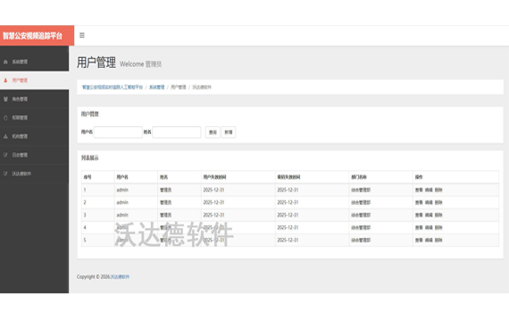This screenshot has height=322, width=509.
Task: Click 删除 in row 2
Action: (438, 202)
